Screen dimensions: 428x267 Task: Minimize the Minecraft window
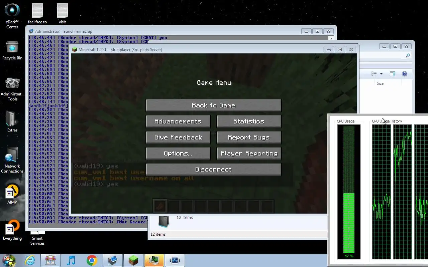pos(329,50)
